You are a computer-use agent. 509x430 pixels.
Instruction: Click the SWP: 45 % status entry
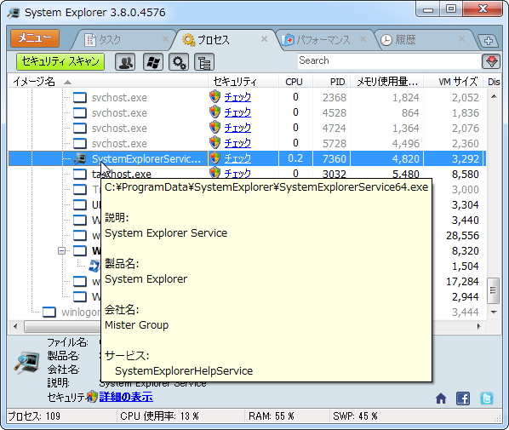click(x=355, y=416)
